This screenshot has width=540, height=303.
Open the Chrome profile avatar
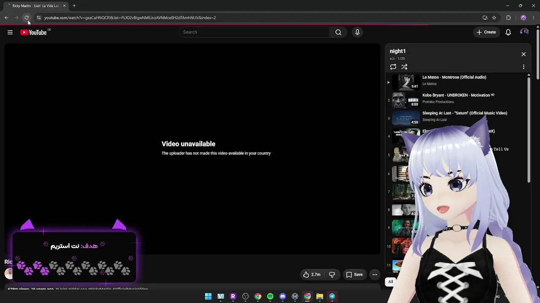point(524,18)
